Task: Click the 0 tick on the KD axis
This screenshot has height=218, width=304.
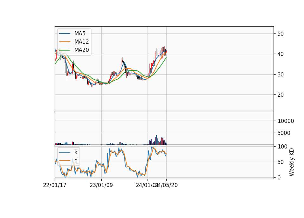Action: (x=279, y=178)
